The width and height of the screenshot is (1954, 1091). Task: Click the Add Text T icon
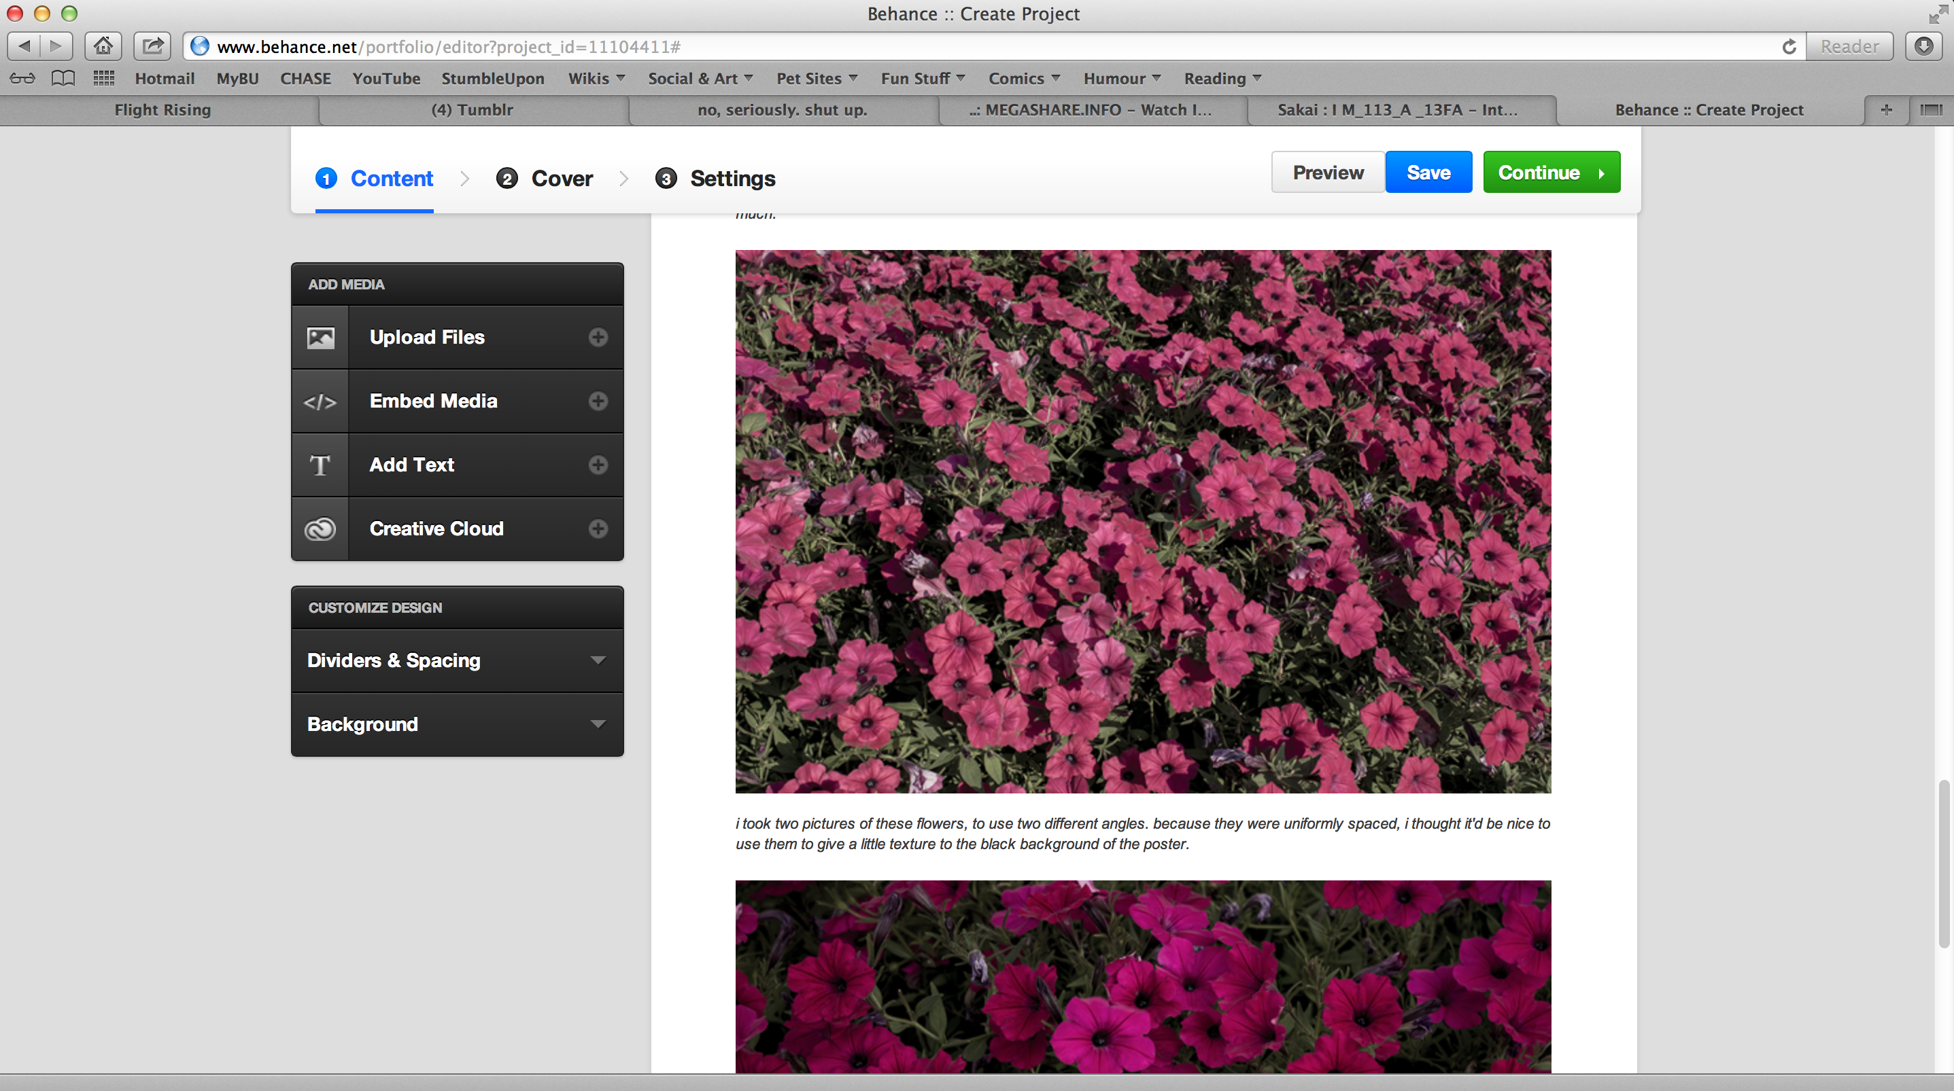320,465
